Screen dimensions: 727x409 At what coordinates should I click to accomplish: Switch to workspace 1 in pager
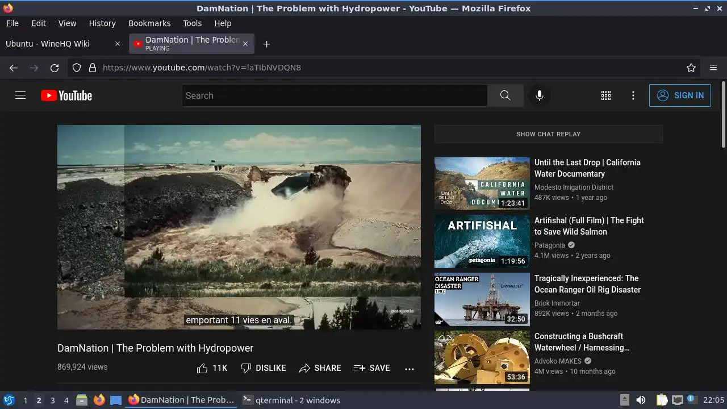(x=25, y=400)
